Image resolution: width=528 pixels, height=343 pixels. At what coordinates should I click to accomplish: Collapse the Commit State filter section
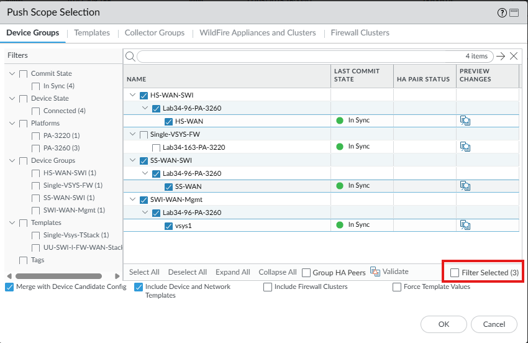[x=12, y=73]
